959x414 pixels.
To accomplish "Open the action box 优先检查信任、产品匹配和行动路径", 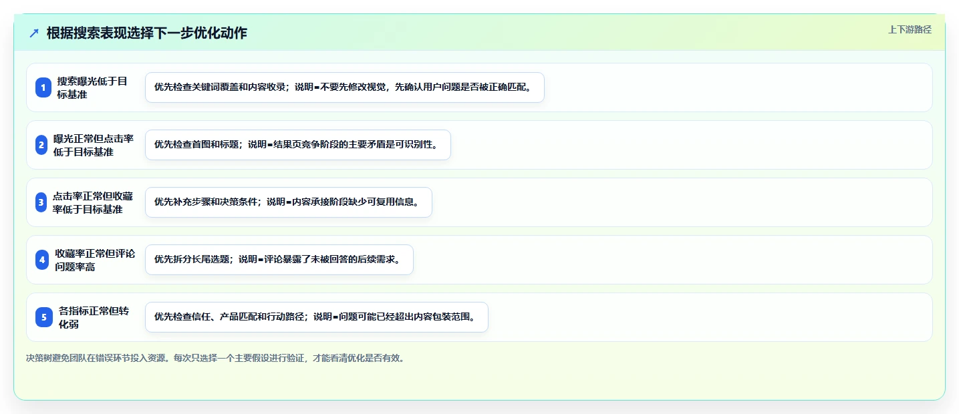I will 317,317.
